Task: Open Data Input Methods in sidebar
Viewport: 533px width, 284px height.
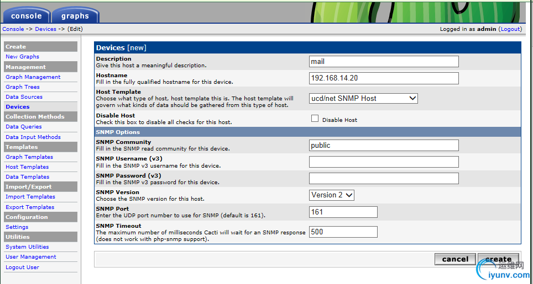Action: click(x=33, y=137)
